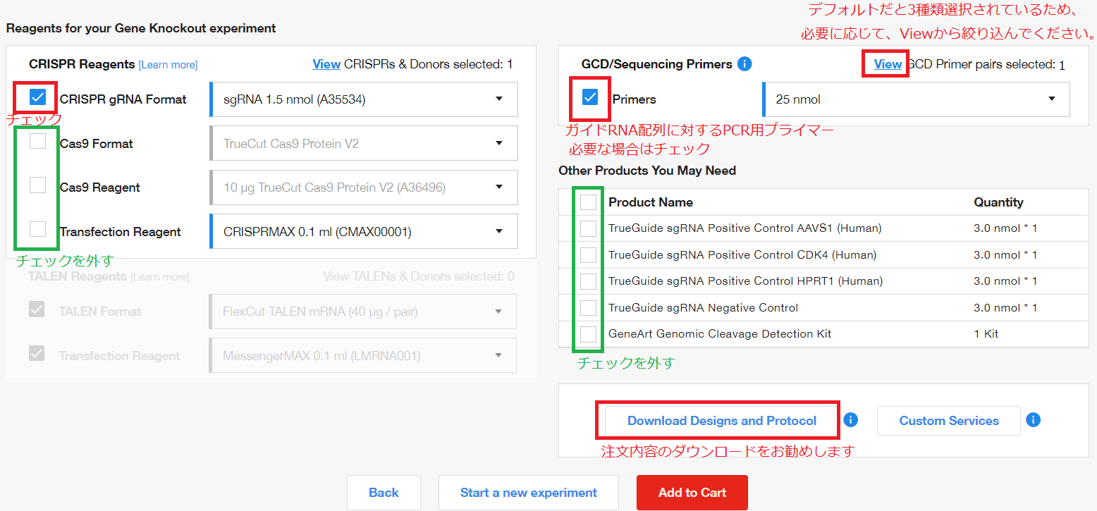Click info icon next to Custom Services
This screenshot has height=511, width=1097.
[x=1034, y=420]
